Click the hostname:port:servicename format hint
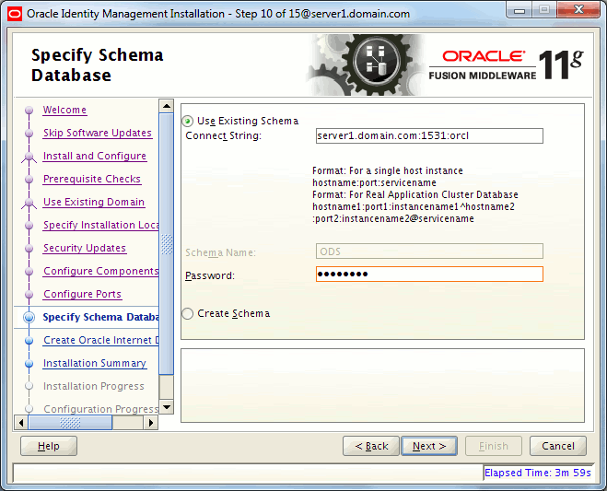Image resolution: width=607 pixels, height=491 pixels. [x=374, y=182]
